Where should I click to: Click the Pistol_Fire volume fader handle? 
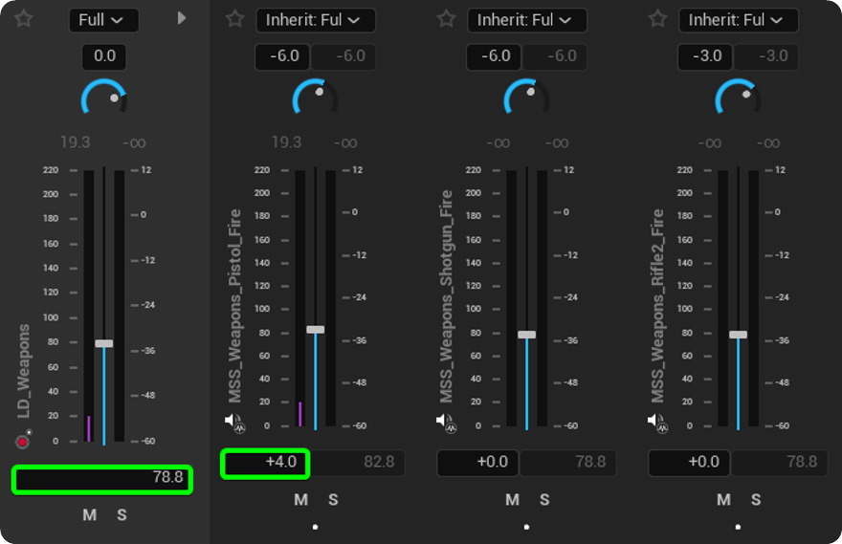(315, 330)
